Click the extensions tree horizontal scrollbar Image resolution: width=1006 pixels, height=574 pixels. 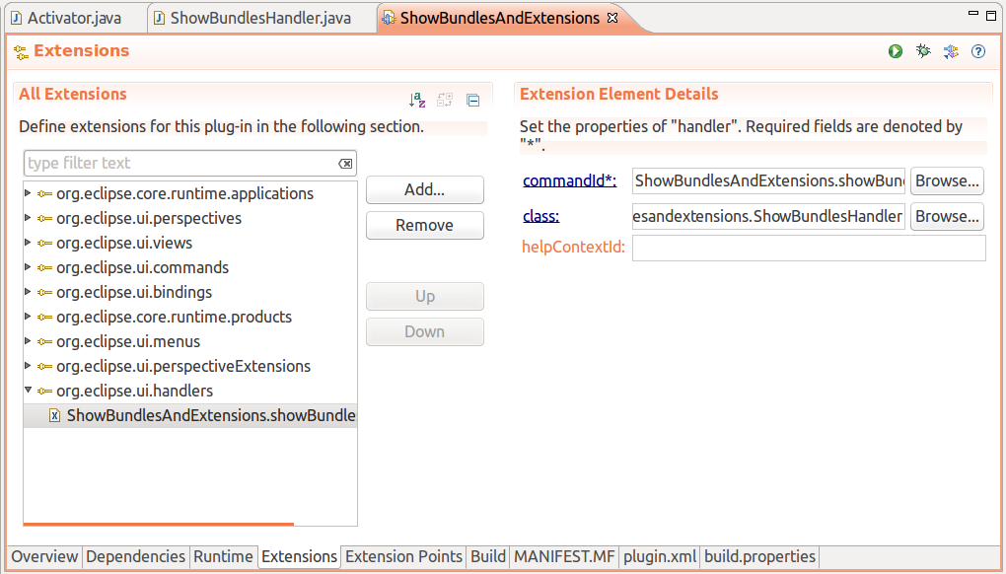[x=159, y=524]
